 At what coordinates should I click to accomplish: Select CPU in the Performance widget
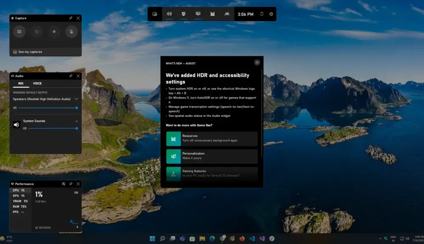pyautogui.click(x=20, y=190)
